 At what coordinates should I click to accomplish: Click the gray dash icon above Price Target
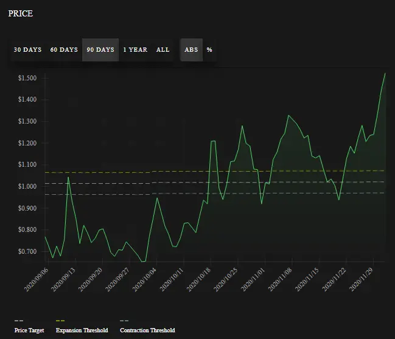click(x=19, y=321)
